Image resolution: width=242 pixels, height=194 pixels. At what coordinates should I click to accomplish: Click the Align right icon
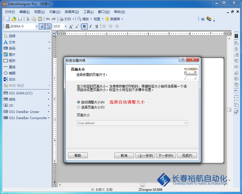click(x=117, y=26)
